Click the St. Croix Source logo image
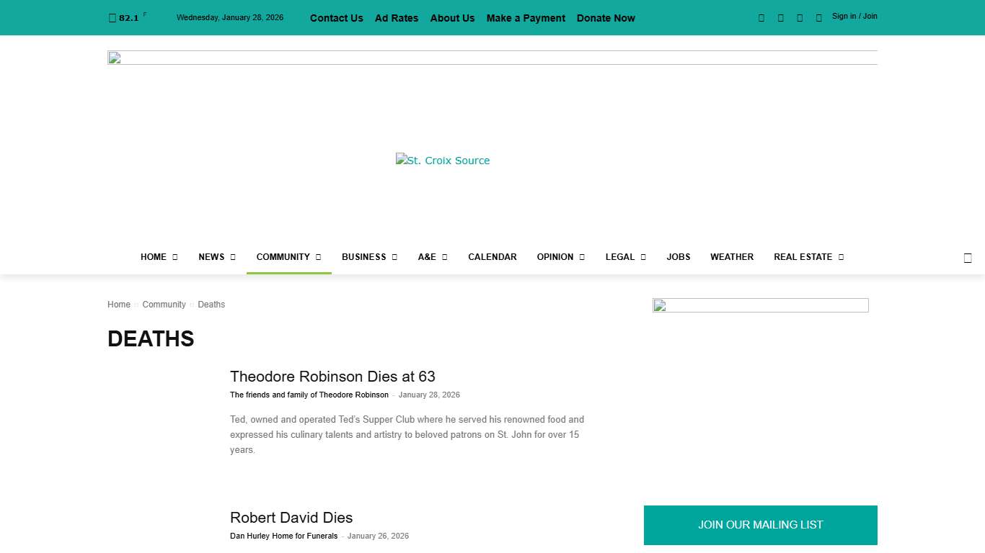The image size is (985, 553). coord(443,161)
